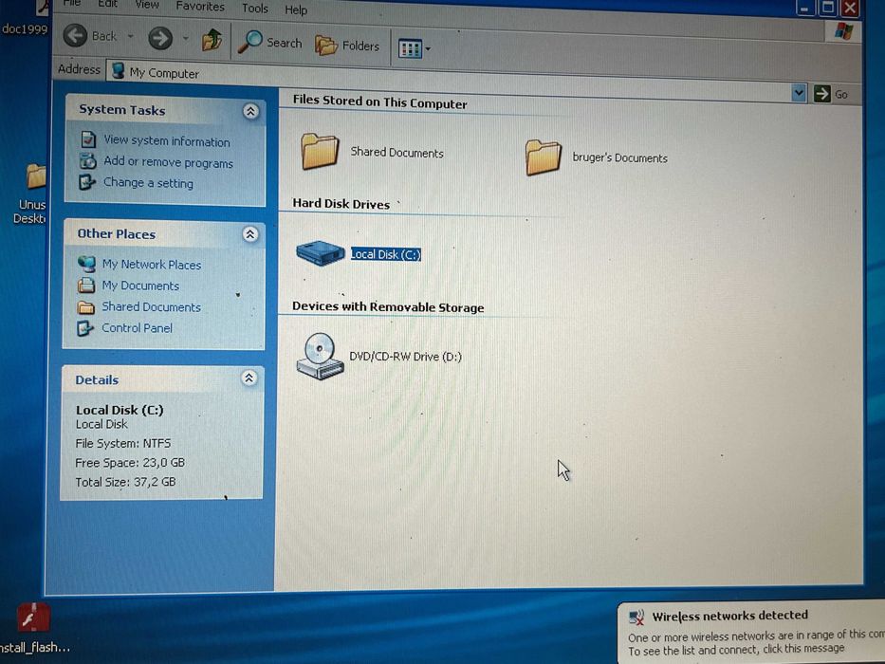885x664 pixels.
Task: Click the Control Panel sidebar icon
Action: coord(84,328)
